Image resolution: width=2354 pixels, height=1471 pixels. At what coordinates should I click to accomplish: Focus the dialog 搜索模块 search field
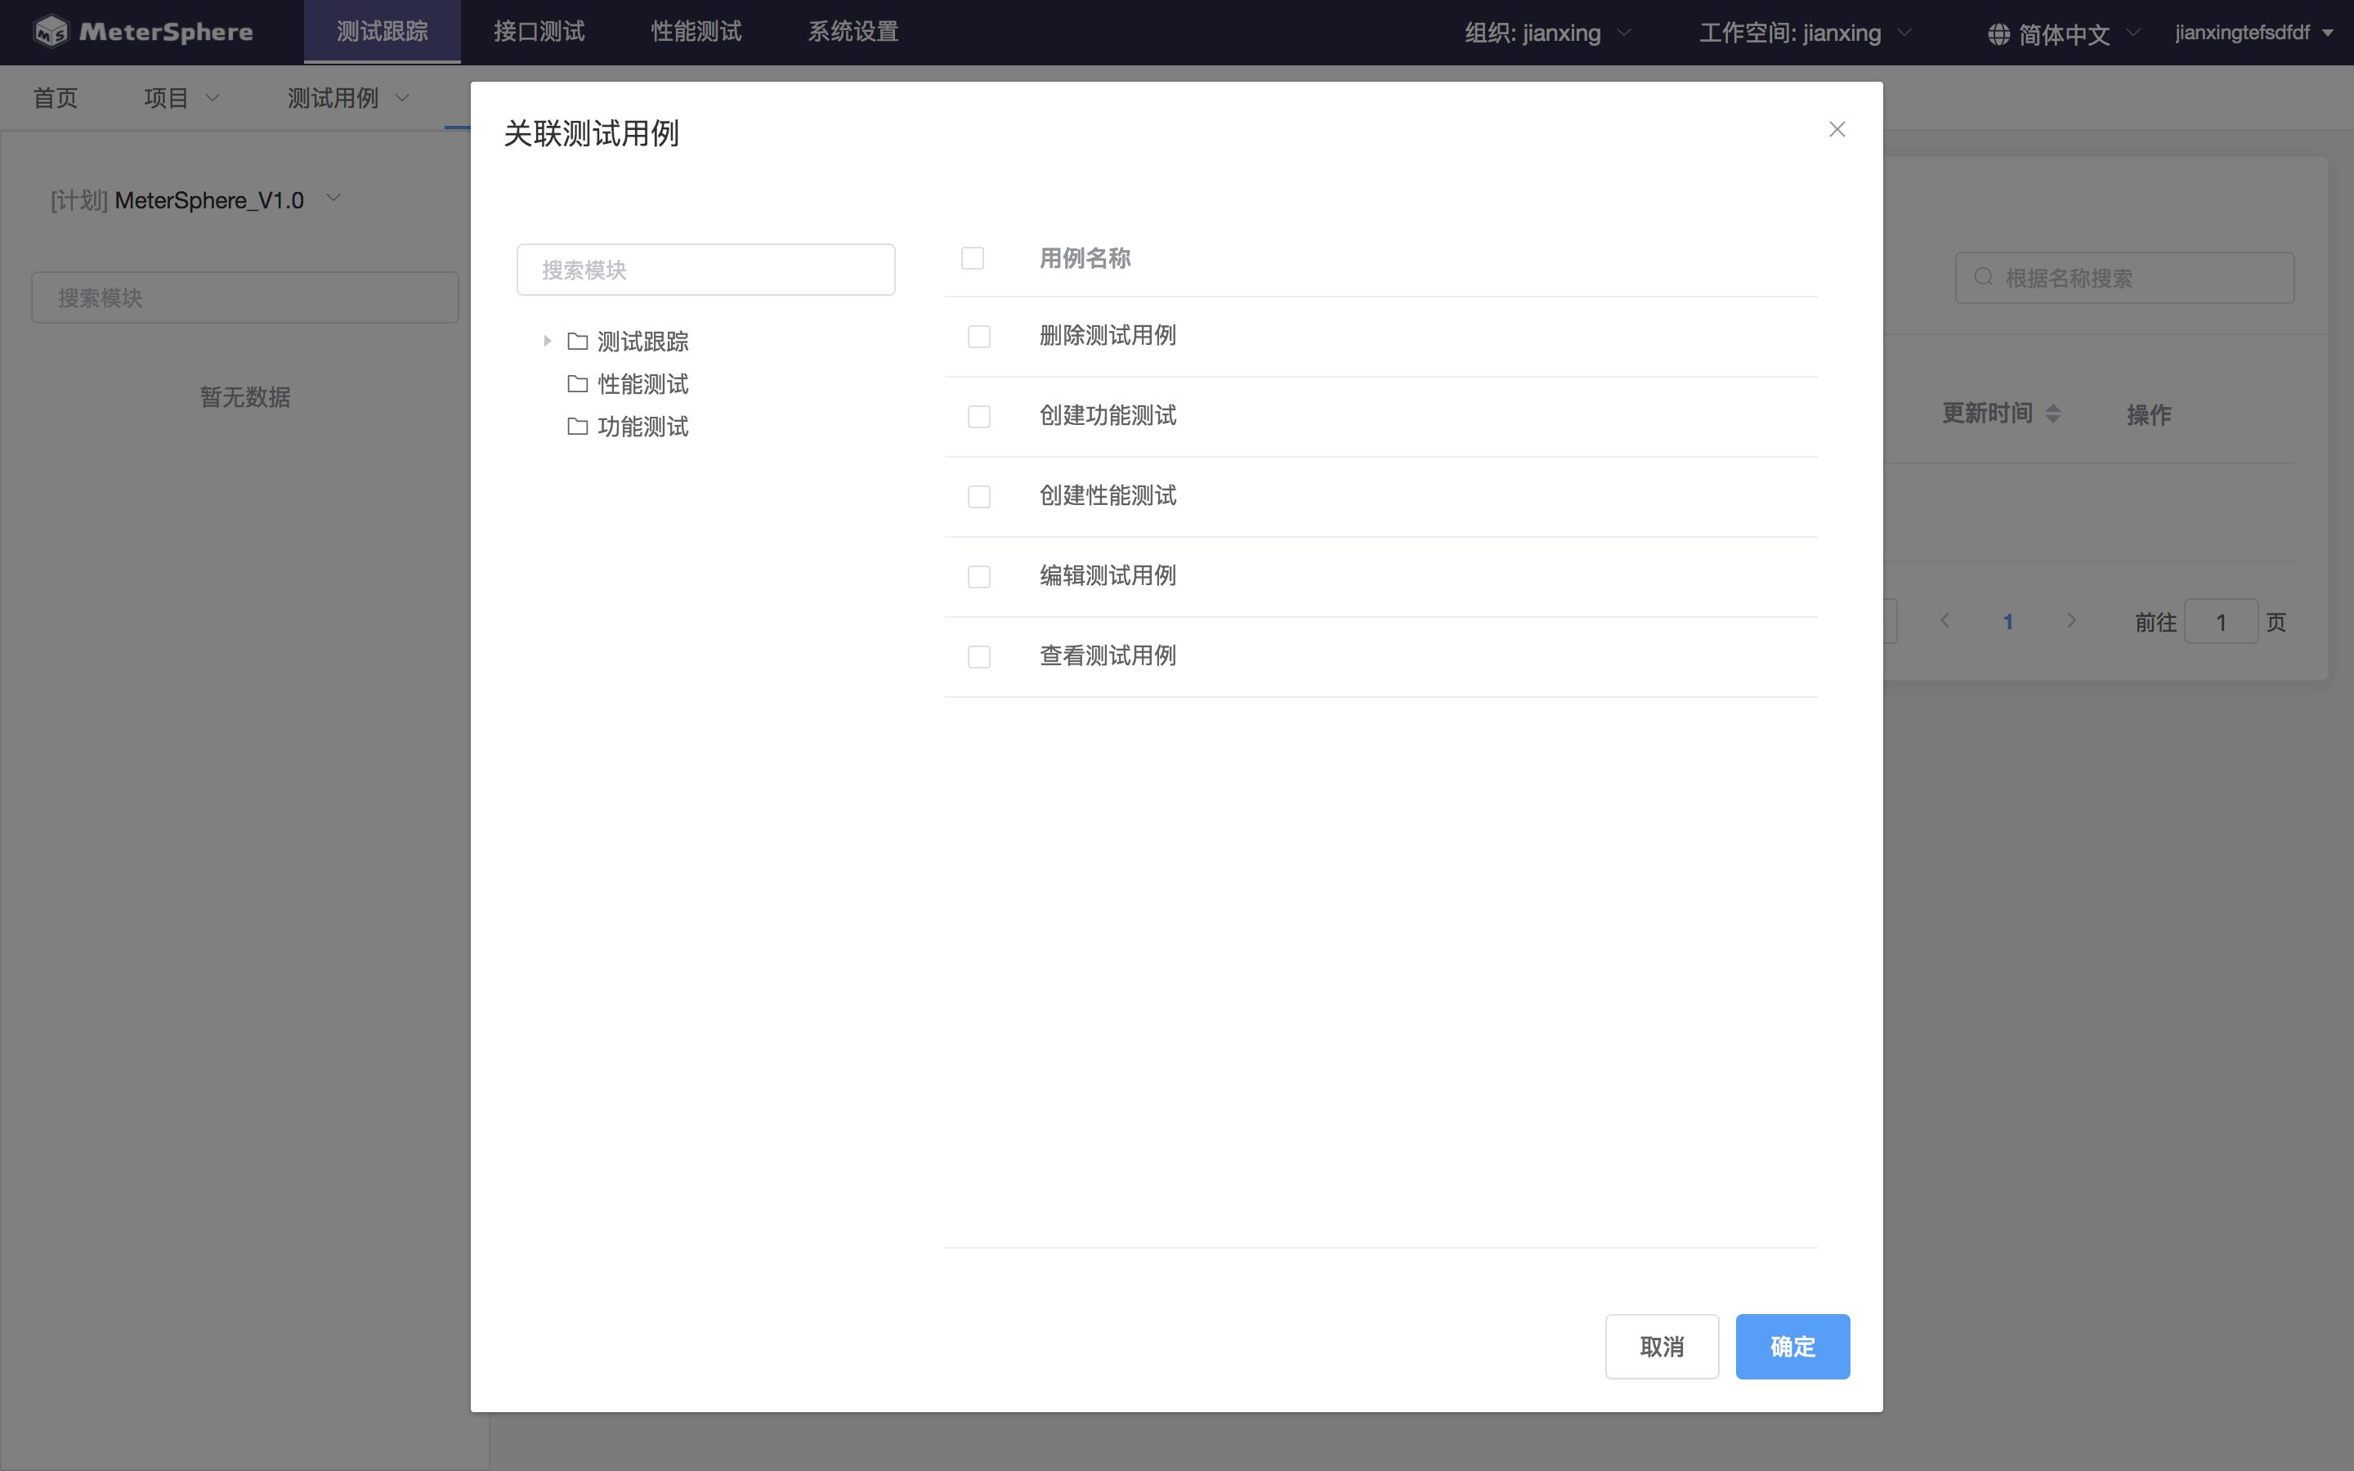tap(705, 270)
